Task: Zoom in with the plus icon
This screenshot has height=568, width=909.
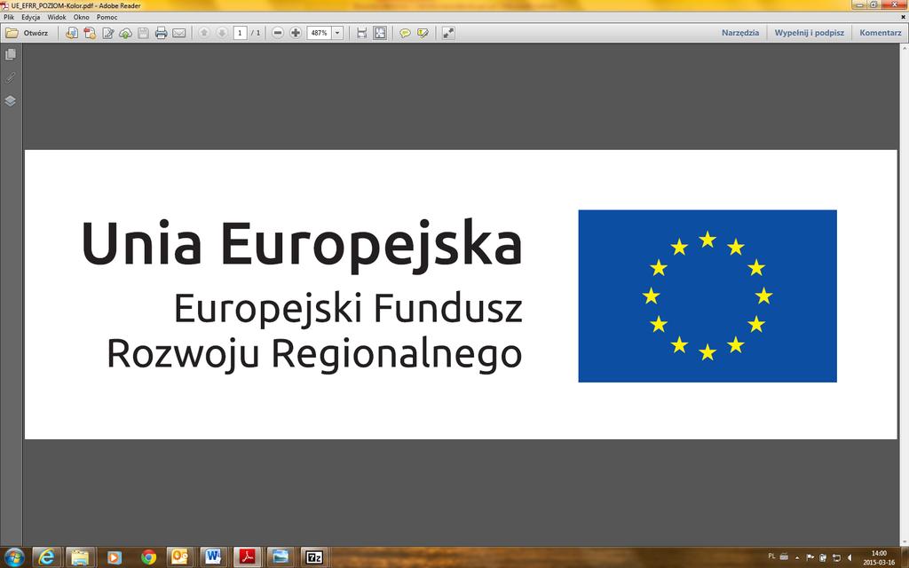Action: (x=295, y=33)
